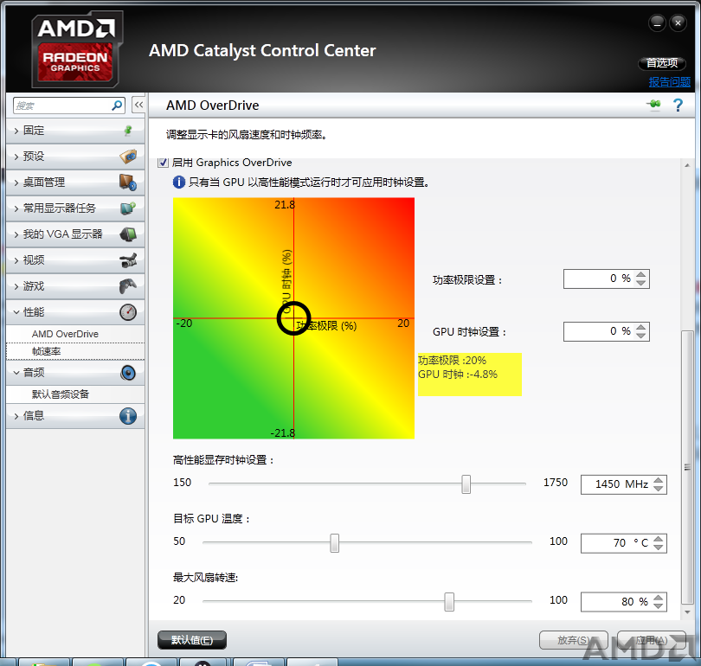
Task: Minimize the Catalyst Control Center window
Action: click(x=657, y=22)
